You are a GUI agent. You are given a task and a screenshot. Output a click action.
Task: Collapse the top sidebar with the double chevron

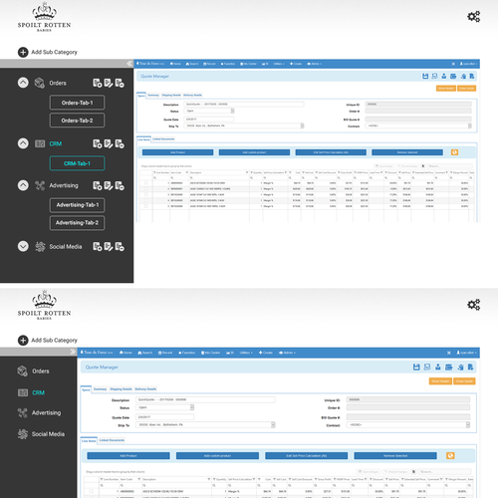pos(129,64)
